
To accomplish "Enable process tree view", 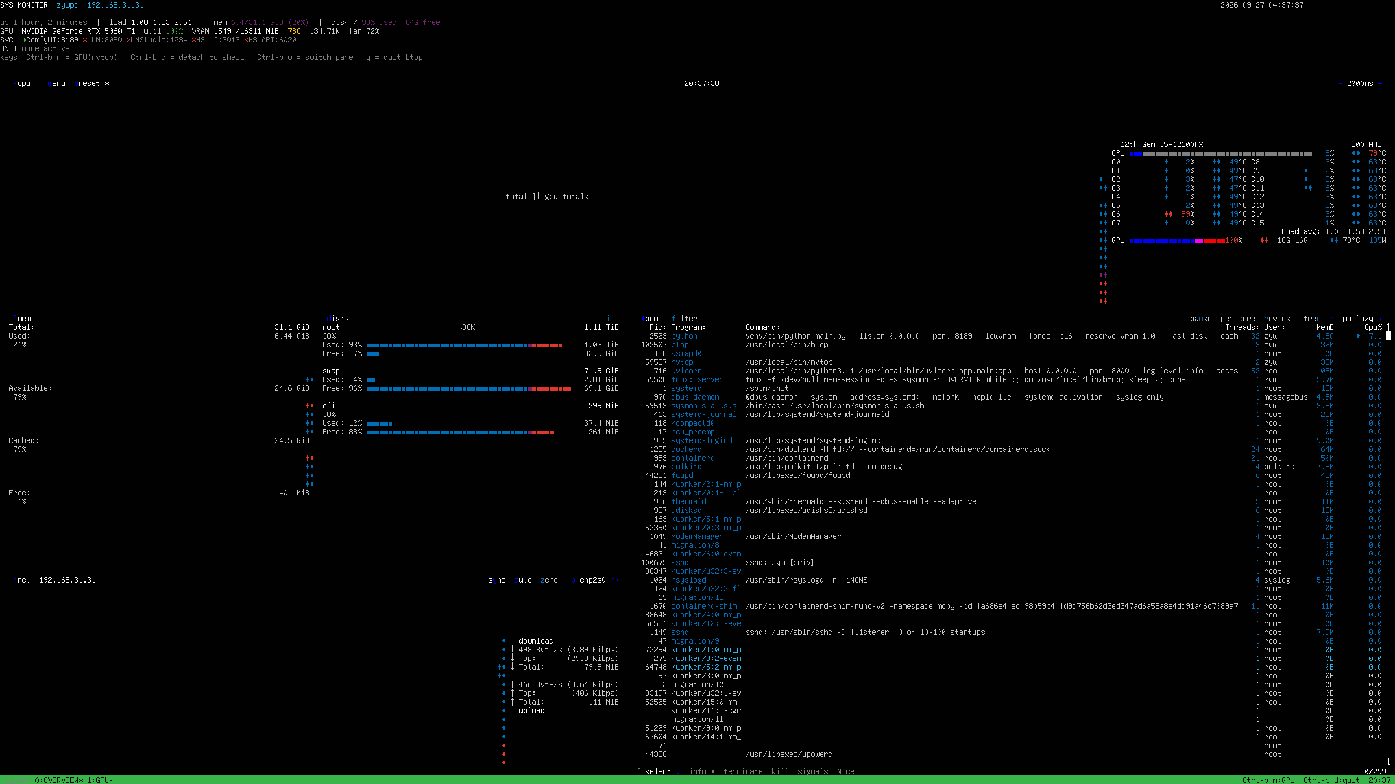I will pos(1312,318).
